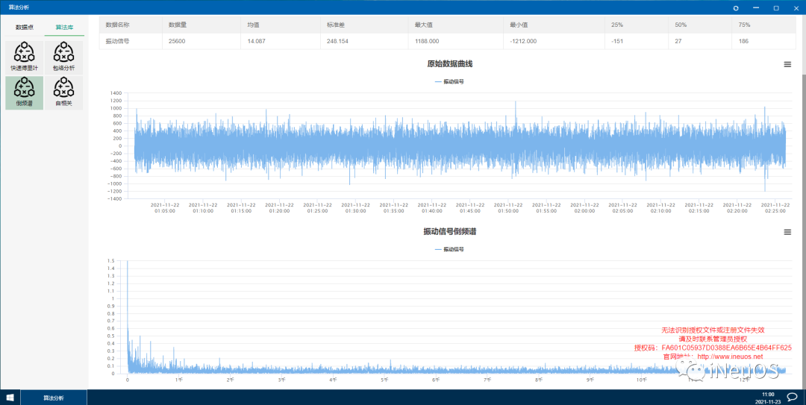
Task: Toggle 振动信号 legend in 倒频谱 chart
Action: [449, 249]
